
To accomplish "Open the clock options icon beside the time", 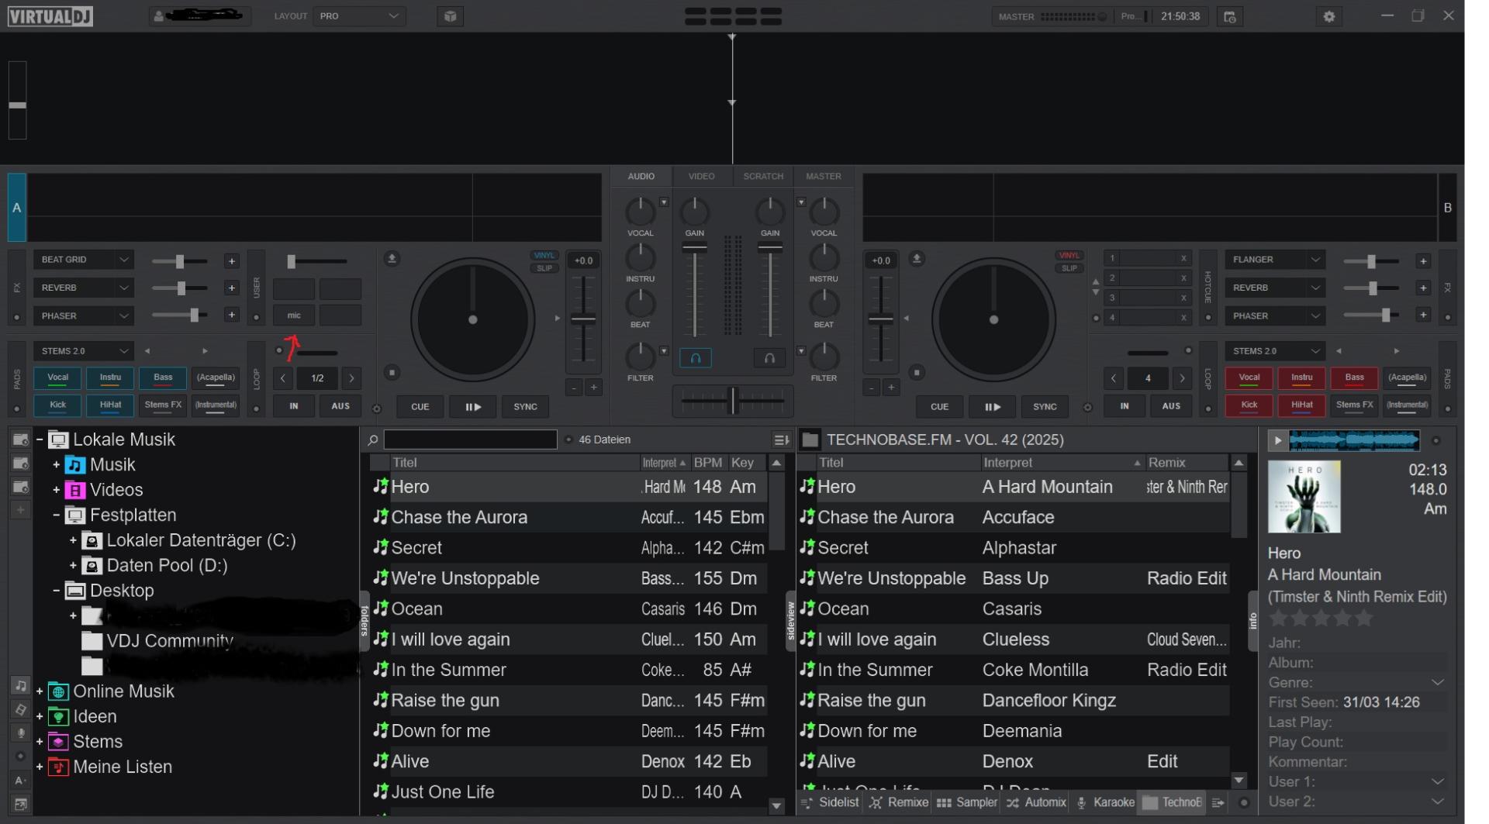I will point(1230,16).
